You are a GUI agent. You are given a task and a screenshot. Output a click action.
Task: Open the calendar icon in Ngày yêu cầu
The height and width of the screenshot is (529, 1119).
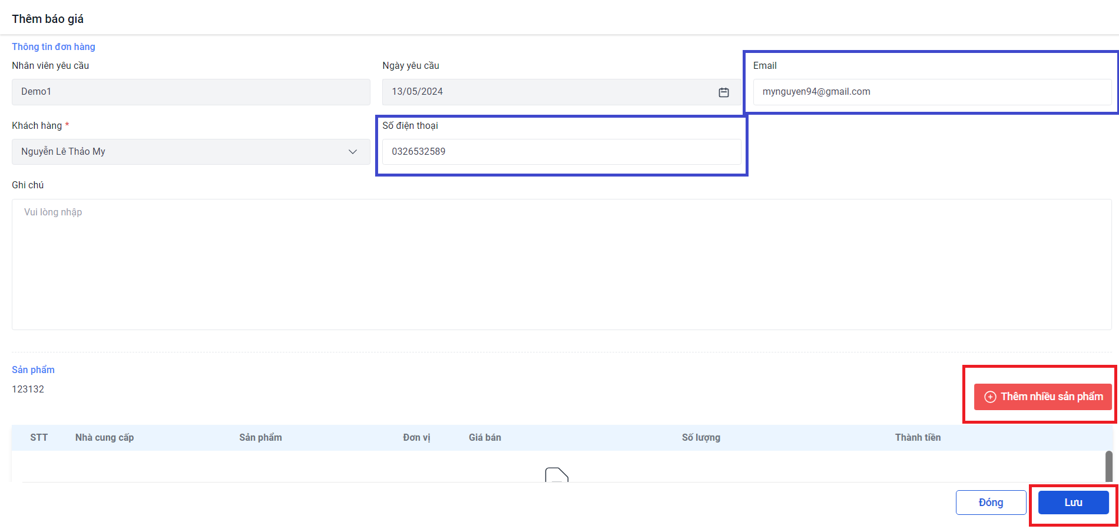tap(724, 92)
